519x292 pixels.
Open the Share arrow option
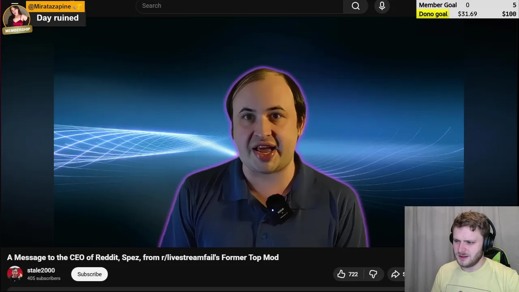click(x=396, y=274)
